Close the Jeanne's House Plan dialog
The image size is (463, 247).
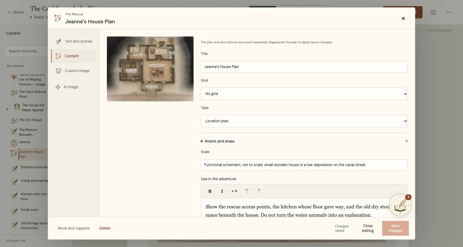pos(403,18)
